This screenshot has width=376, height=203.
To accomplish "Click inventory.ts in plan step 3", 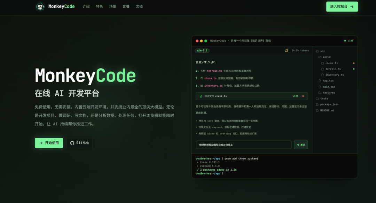I will coord(213,86).
